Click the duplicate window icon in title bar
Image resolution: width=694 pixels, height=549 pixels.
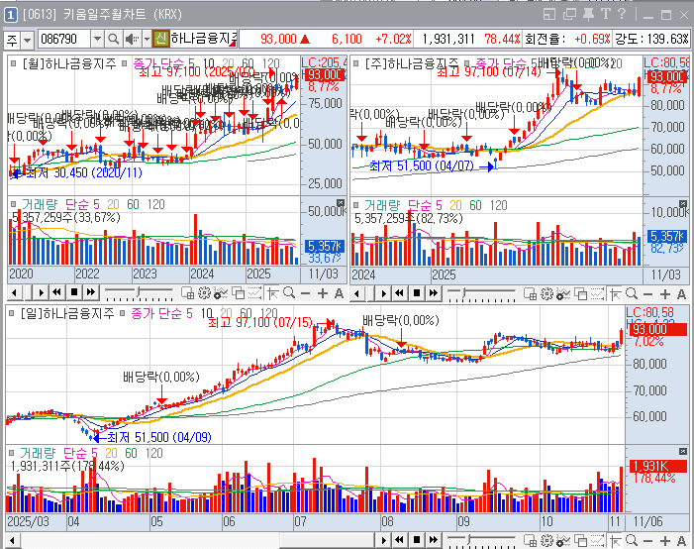pyautogui.click(x=569, y=15)
